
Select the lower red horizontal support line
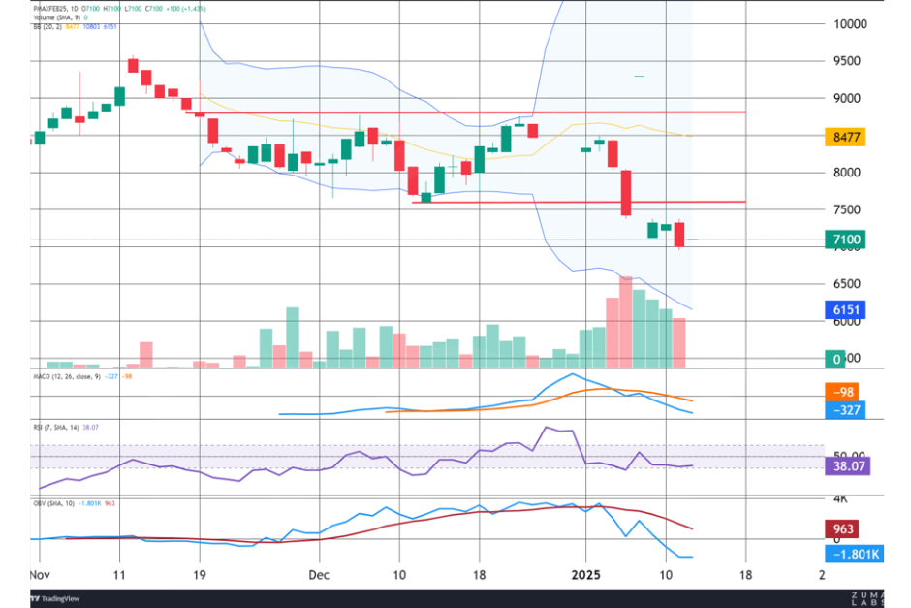tap(579, 202)
